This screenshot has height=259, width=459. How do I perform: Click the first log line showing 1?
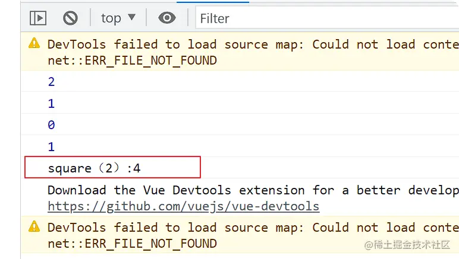point(240,103)
